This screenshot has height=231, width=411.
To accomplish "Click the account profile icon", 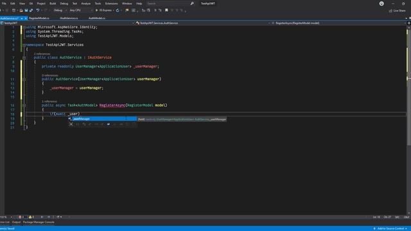I will [x=381, y=4].
